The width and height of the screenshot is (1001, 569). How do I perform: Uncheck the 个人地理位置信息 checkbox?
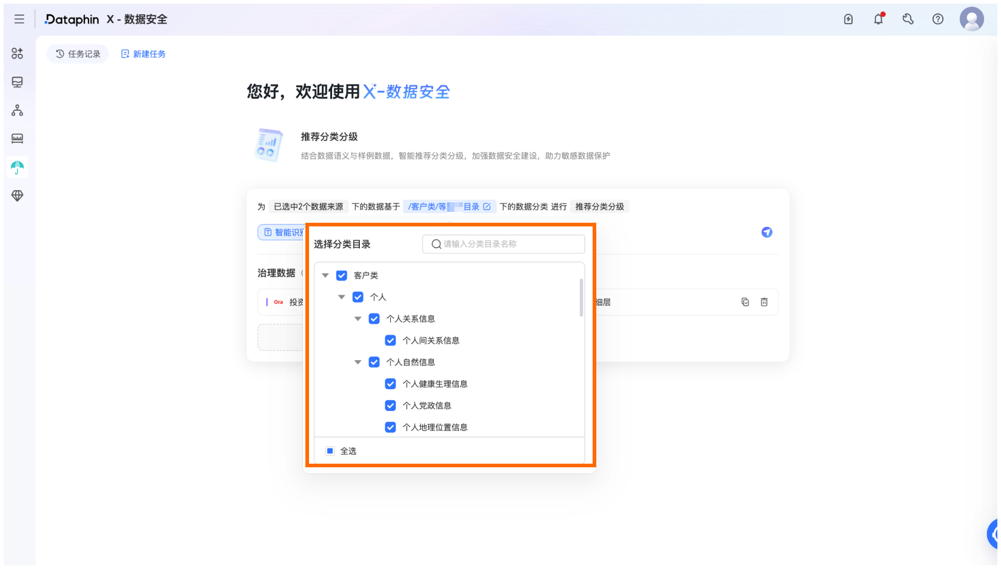tap(391, 427)
